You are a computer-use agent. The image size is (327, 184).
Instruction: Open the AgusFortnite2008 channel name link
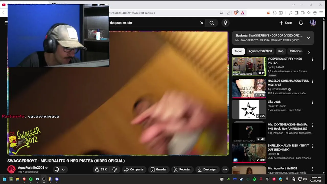click(x=31, y=168)
